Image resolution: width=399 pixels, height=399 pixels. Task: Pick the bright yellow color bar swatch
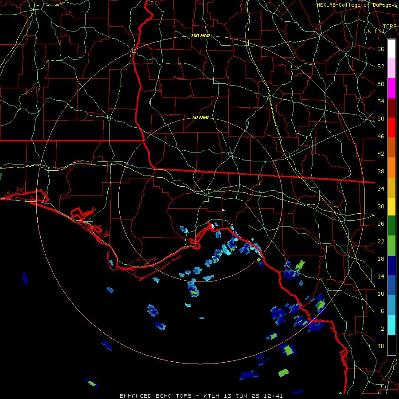pyautogui.click(x=391, y=206)
